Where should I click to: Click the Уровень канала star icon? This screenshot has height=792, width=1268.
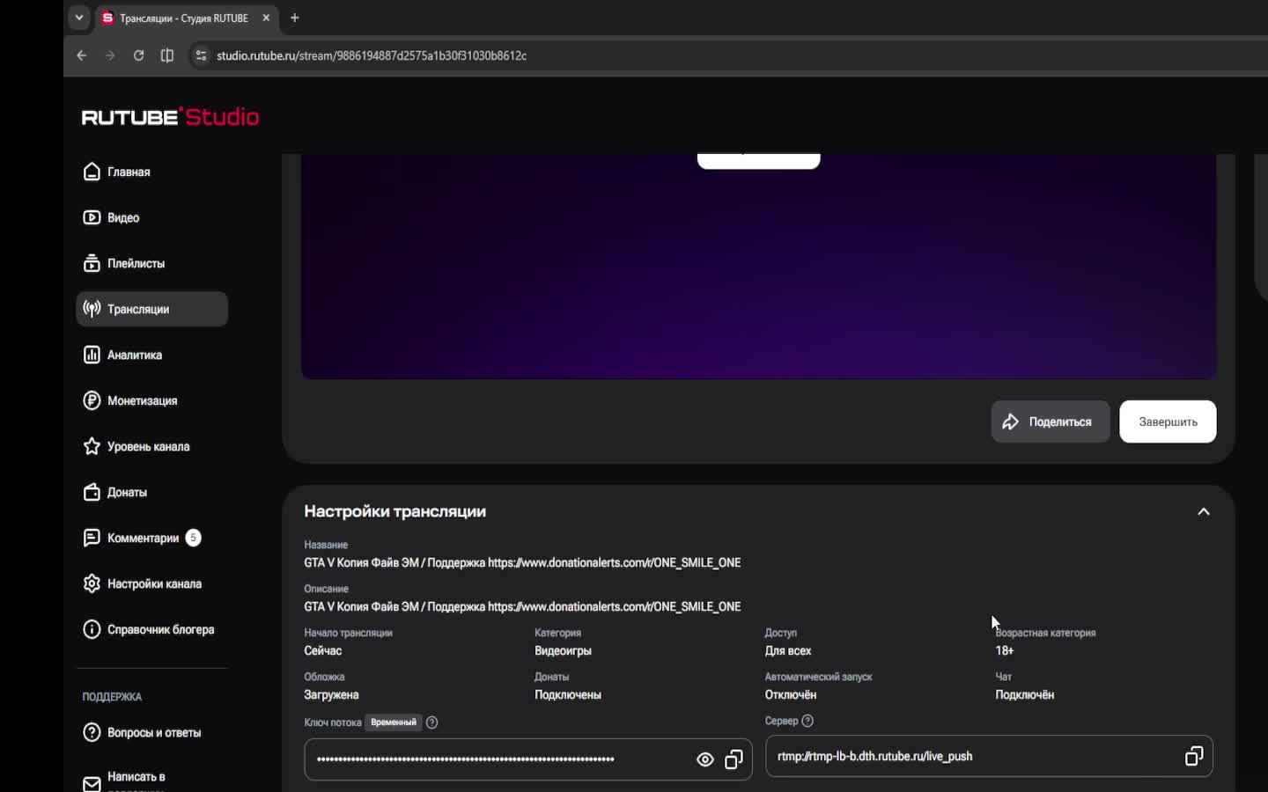(x=92, y=446)
